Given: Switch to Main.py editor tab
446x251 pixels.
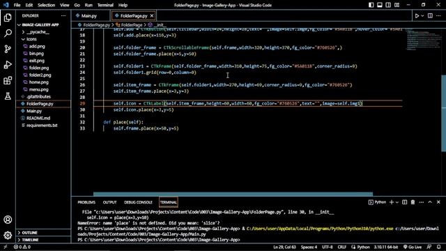Looking at the screenshot, I should (x=89, y=16).
